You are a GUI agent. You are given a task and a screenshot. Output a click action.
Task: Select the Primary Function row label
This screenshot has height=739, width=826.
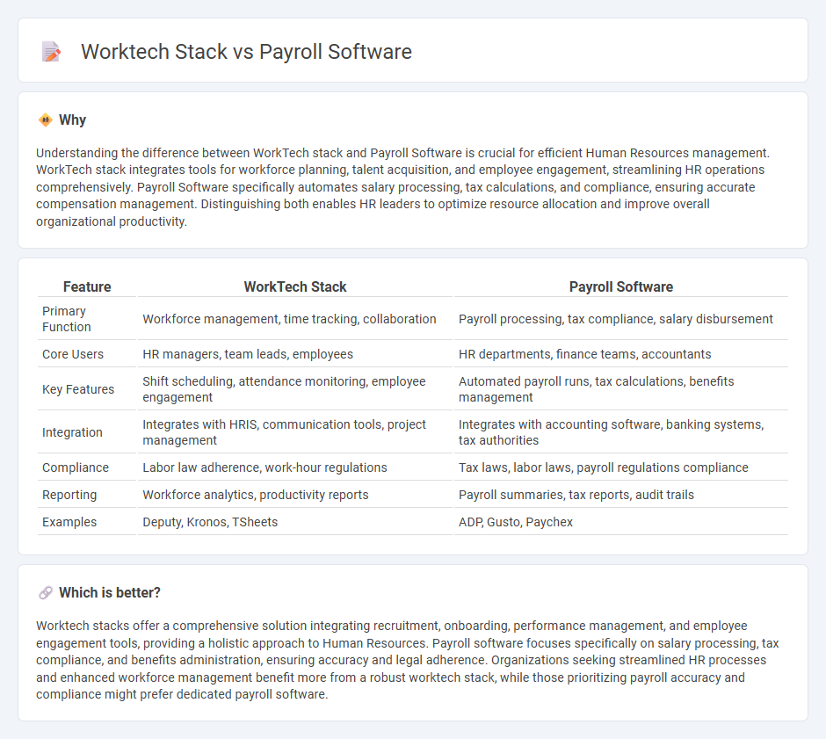pos(67,319)
